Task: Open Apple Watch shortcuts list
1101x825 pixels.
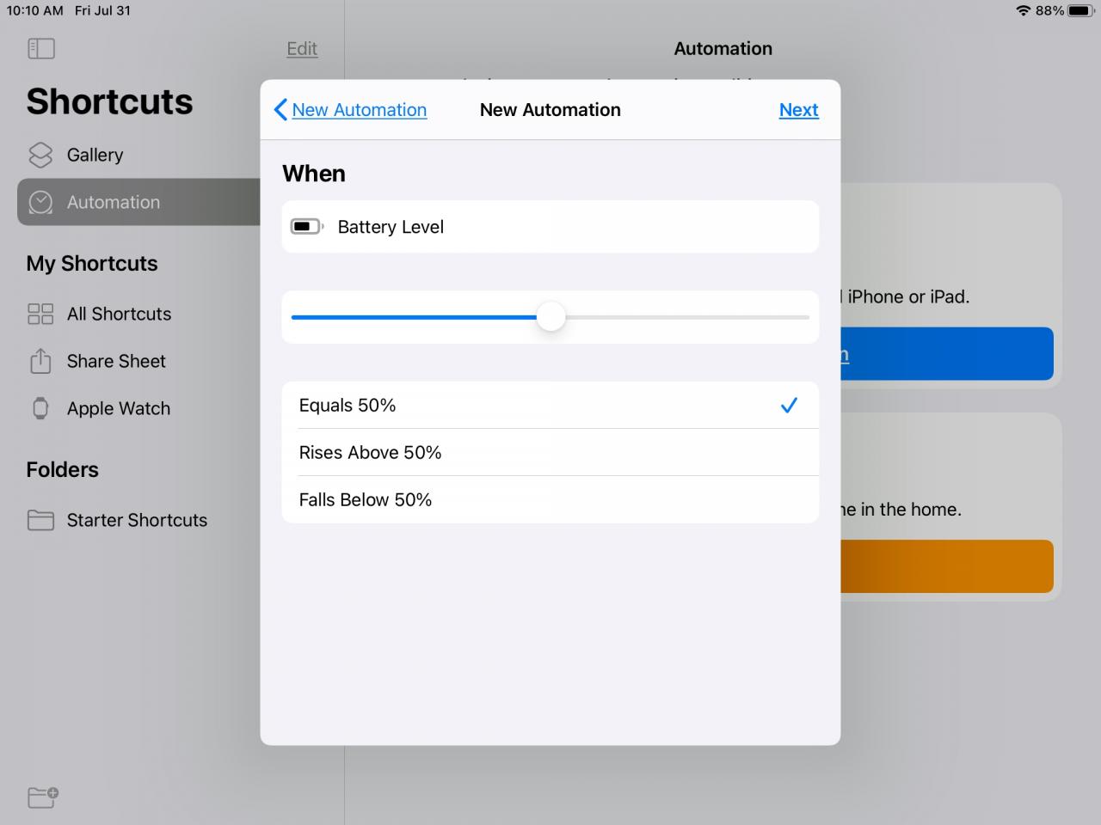Action: pos(119,408)
